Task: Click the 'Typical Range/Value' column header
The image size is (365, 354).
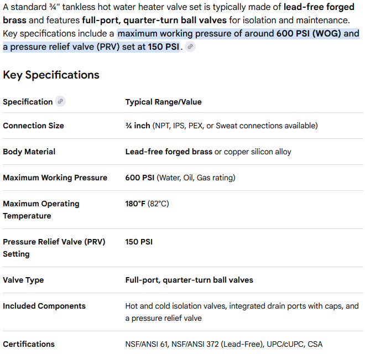Action: (163, 102)
